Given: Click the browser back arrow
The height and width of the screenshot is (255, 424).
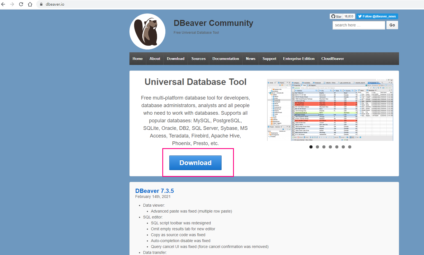Looking at the screenshot, I should click(3, 4).
